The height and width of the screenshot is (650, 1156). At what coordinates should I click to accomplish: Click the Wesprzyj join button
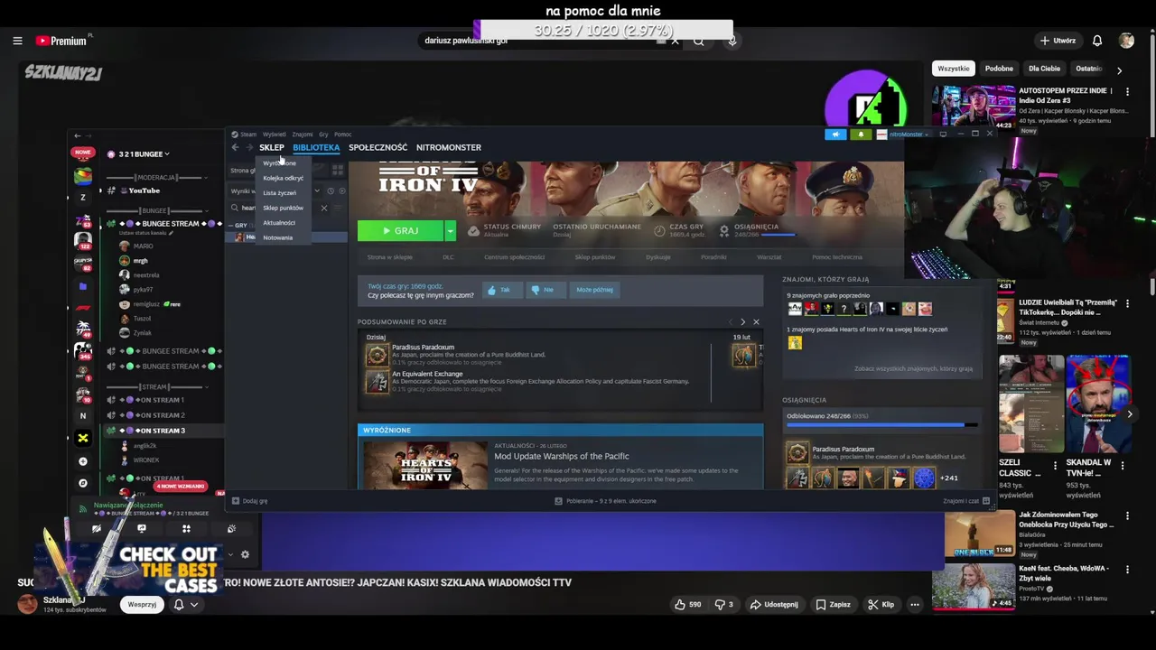coord(142,604)
